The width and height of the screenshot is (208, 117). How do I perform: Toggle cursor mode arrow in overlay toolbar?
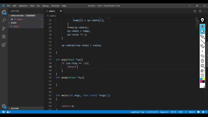click(x=202, y=32)
